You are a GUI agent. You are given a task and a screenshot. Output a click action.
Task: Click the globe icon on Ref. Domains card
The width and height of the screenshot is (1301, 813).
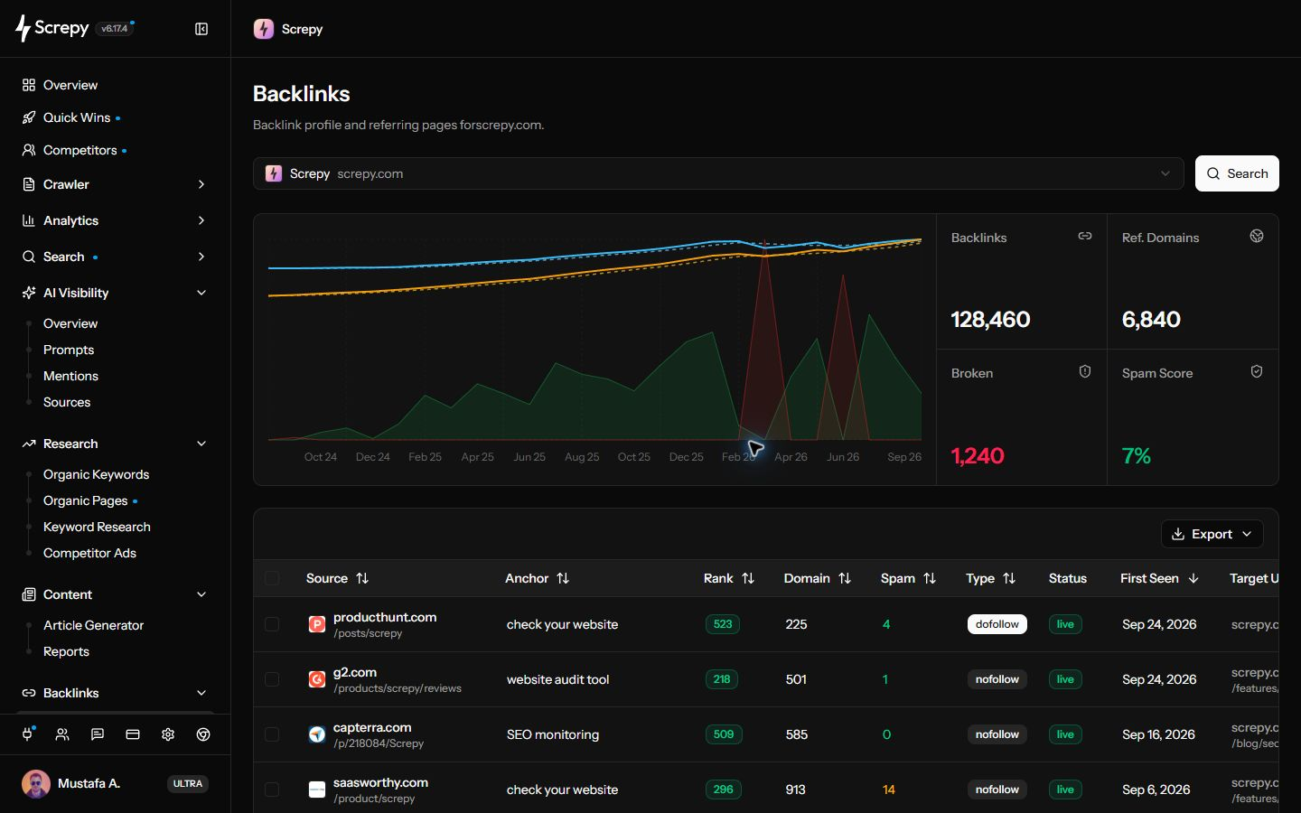click(x=1257, y=236)
